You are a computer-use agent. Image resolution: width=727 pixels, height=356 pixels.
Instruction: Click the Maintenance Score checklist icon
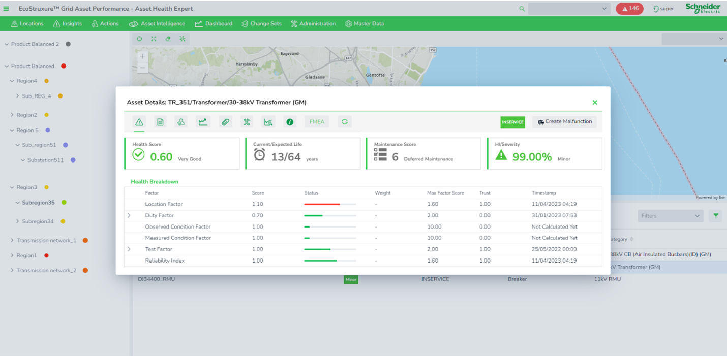pyautogui.click(x=380, y=155)
